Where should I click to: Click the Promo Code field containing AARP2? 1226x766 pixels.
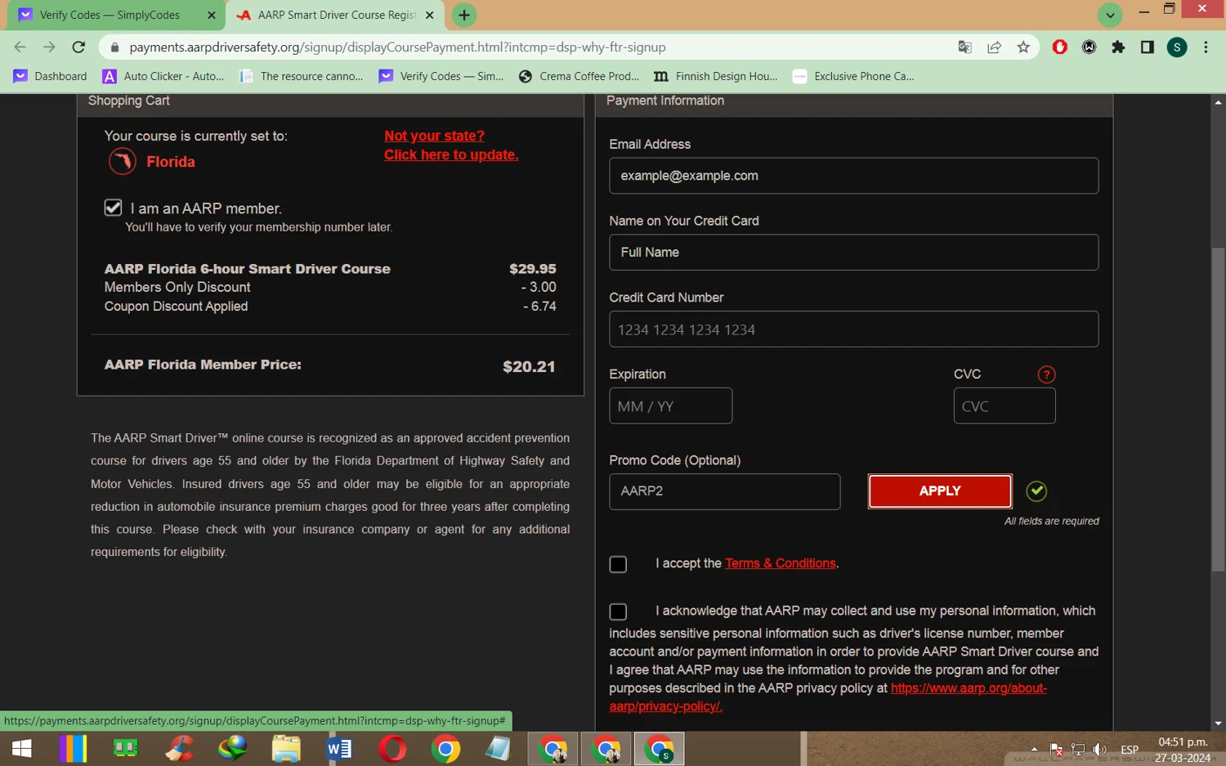pos(724,491)
